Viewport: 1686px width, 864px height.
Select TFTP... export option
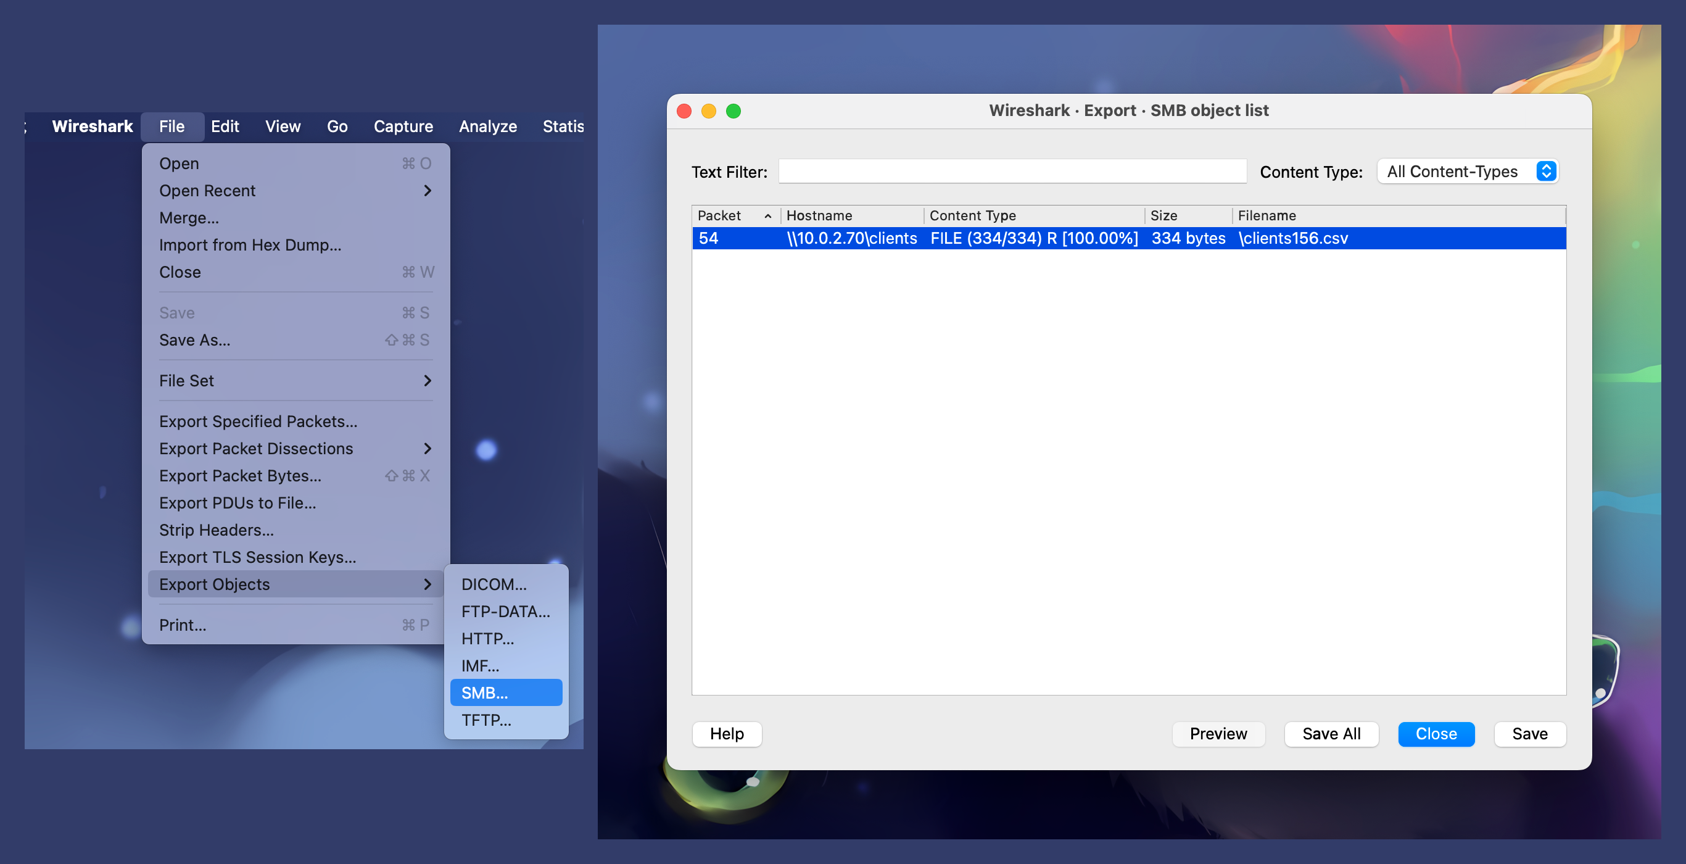tap(506, 720)
